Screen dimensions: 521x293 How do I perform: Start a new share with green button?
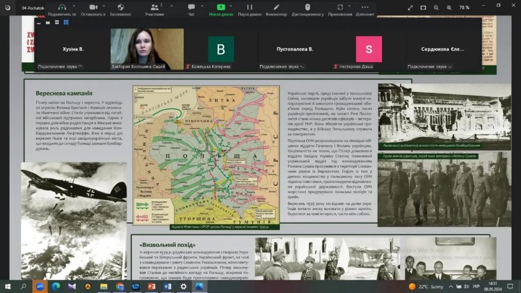[x=221, y=7]
